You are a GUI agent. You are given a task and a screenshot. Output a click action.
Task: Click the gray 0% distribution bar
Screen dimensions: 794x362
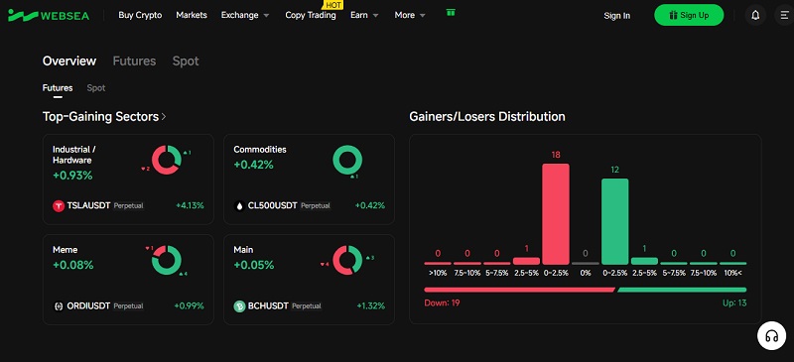(586, 263)
